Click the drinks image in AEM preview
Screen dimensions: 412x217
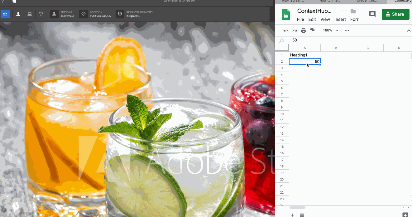coord(137,119)
